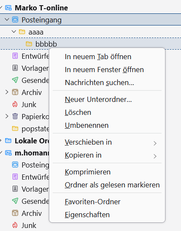Expand the Papierkorb folder

[7, 117]
